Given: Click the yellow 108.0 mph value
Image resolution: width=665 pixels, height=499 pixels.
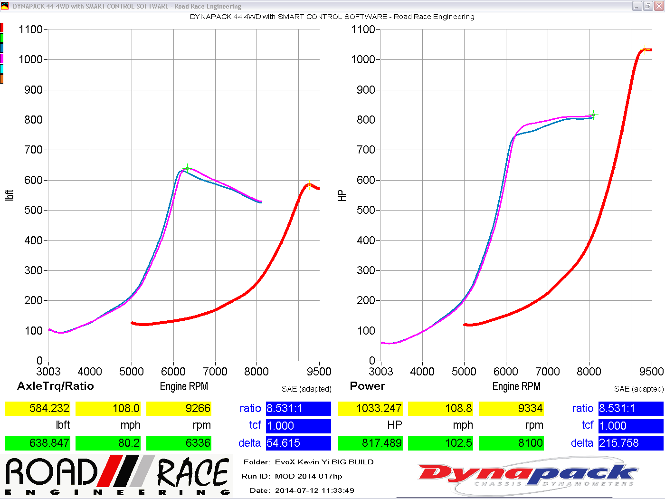Looking at the screenshot, I should [x=108, y=408].
